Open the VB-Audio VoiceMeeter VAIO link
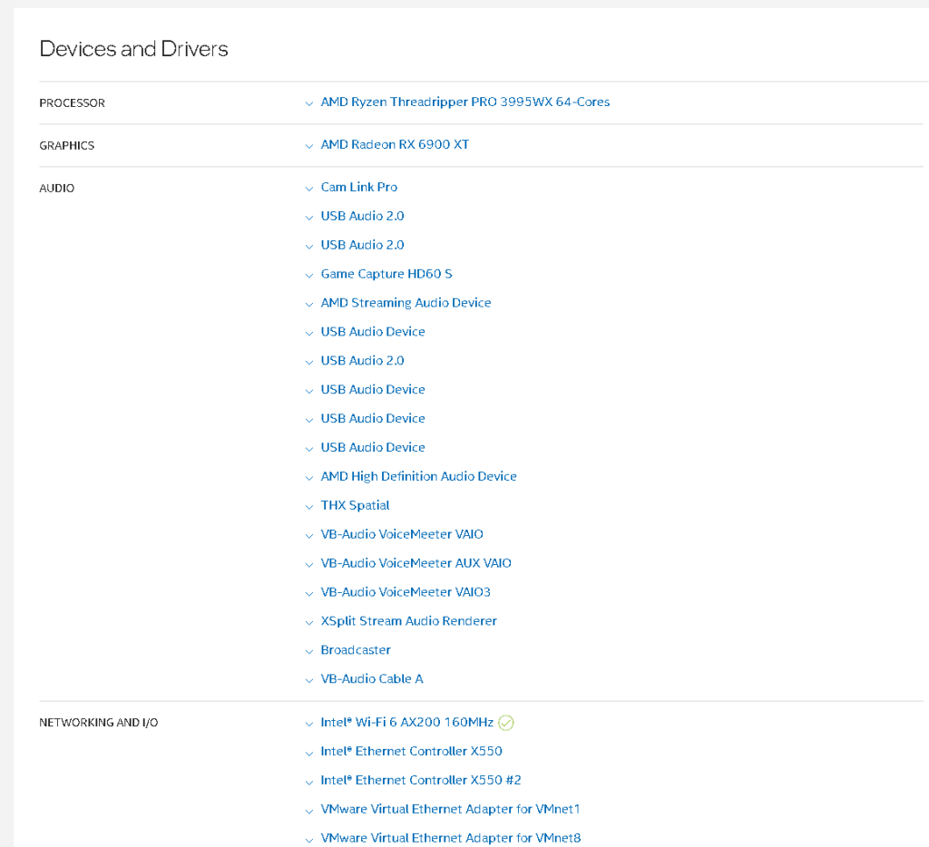This screenshot has width=929, height=847. 402,534
